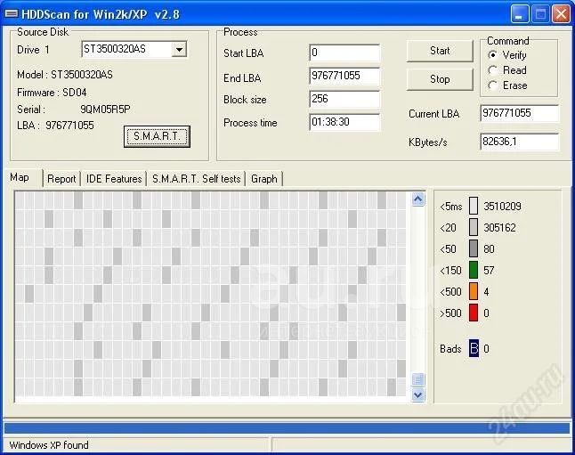Click the <500 orange color swatch
Image resolution: width=575 pixels, height=455 pixels.
click(x=474, y=291)
